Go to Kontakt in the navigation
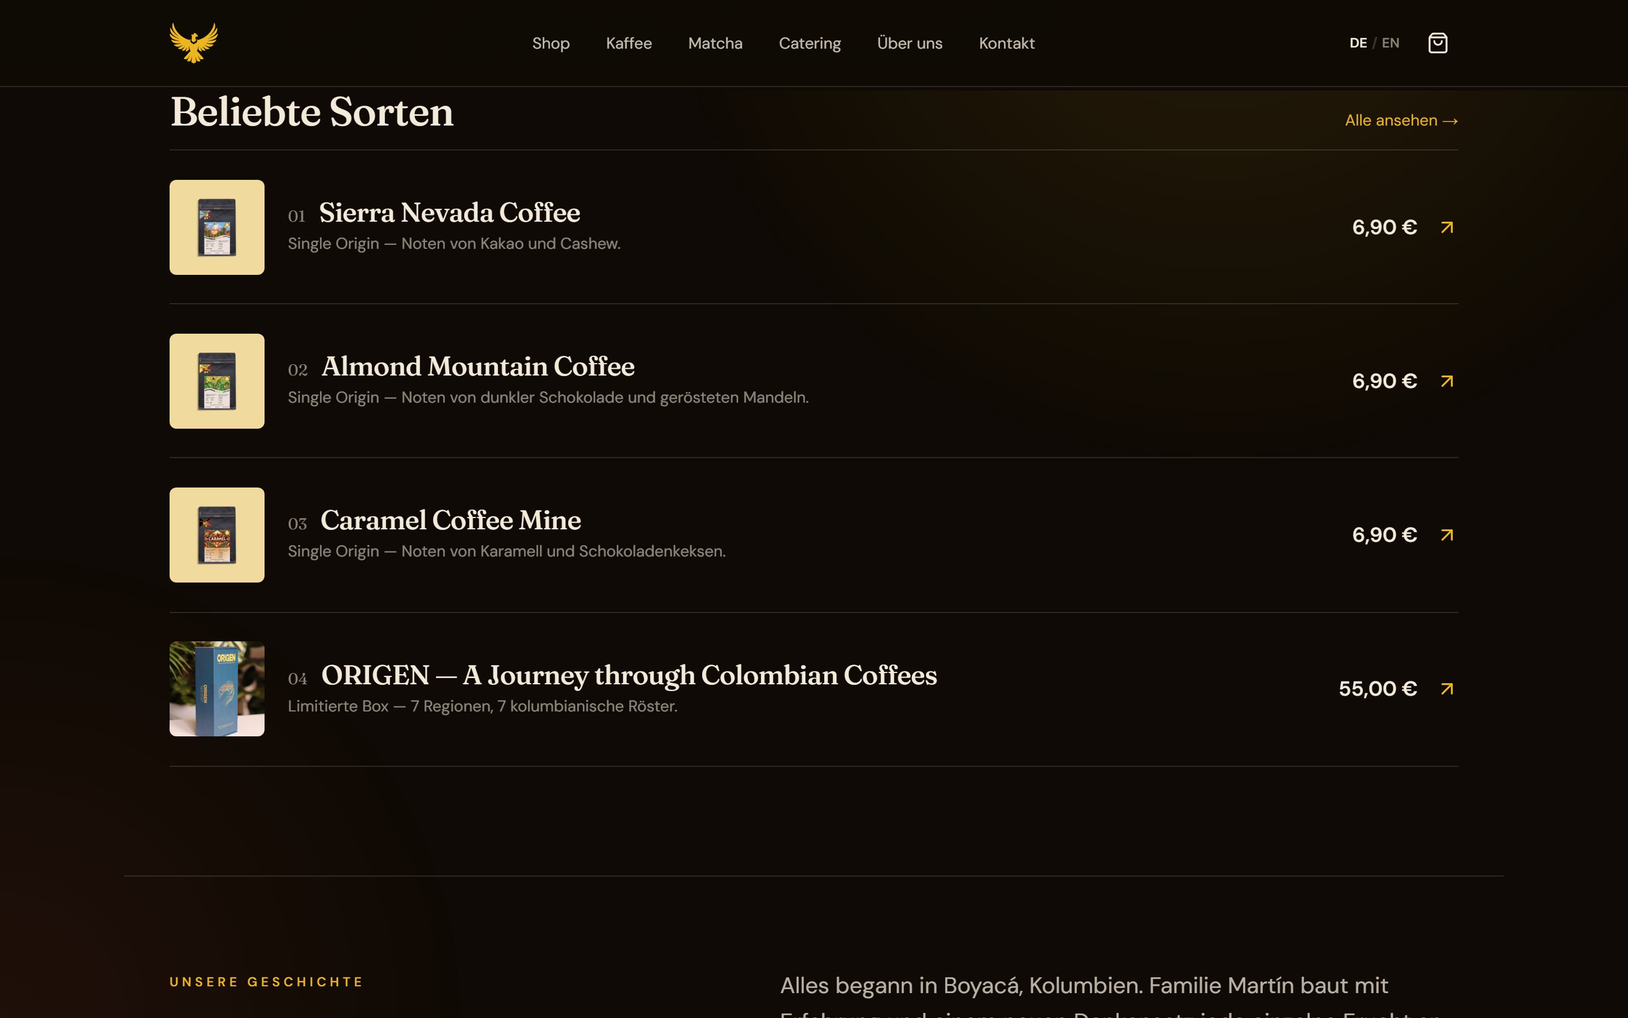 tap(1006, 43)
